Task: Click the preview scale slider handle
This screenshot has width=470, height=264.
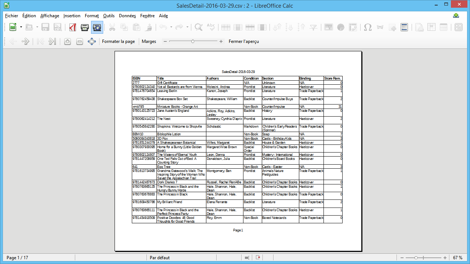Action: (x=193, y=41)
